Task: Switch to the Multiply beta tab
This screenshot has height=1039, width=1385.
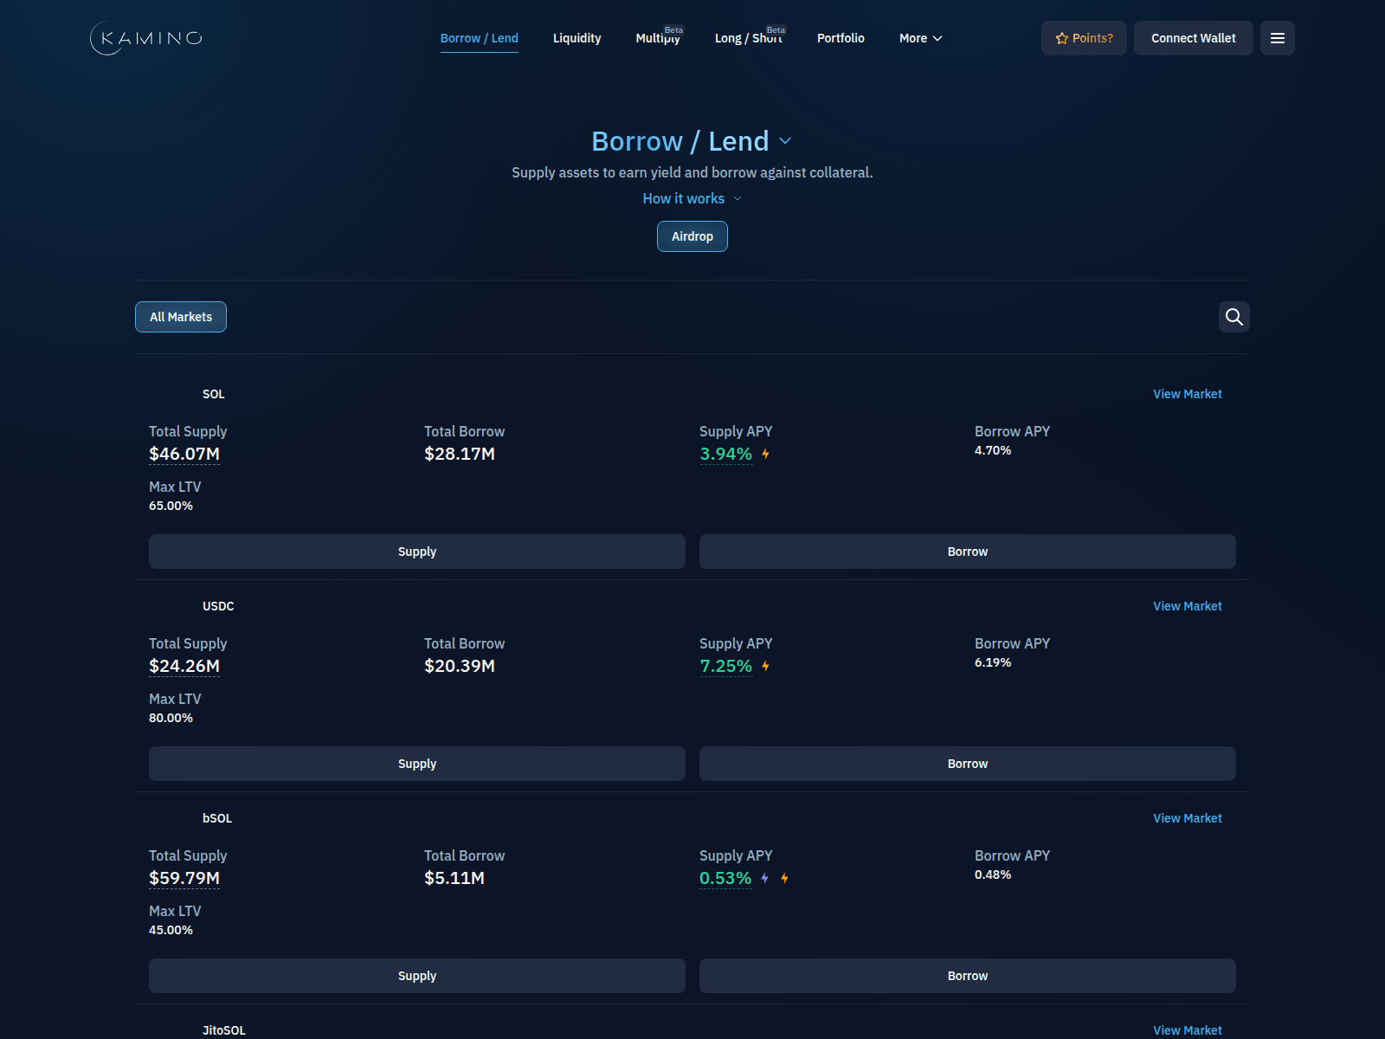Action: (x=659, y=38)
